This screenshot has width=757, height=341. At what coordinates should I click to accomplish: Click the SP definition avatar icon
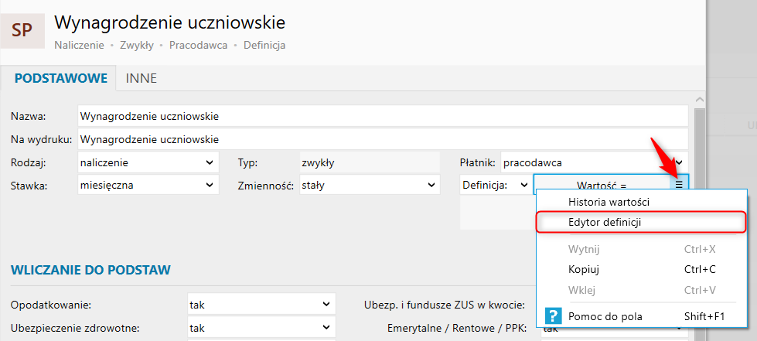(22, 31)
